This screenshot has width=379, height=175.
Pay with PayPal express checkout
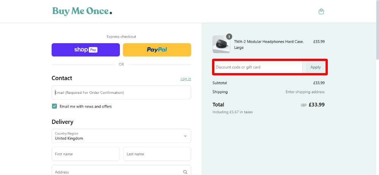(157, 50)
